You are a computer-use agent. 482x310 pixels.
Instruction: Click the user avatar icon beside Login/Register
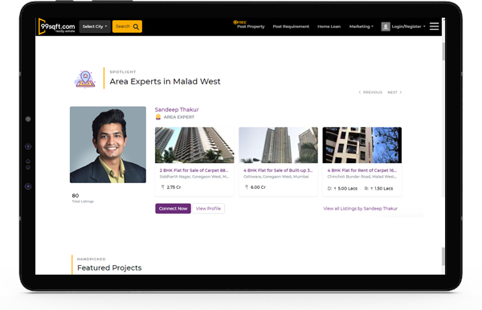[386, 27]
